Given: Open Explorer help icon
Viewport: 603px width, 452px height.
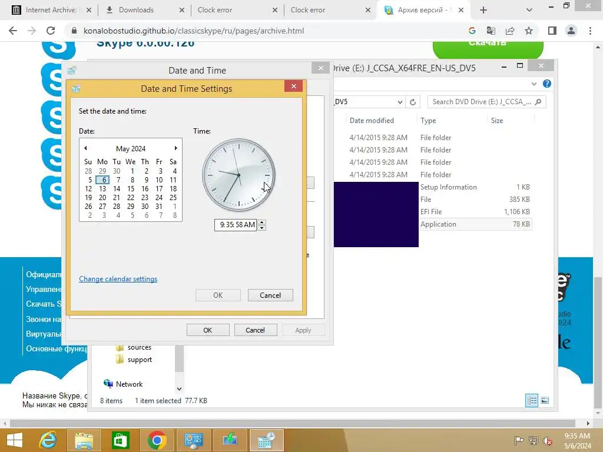Looking at the screenshot, I should (547, 84).
